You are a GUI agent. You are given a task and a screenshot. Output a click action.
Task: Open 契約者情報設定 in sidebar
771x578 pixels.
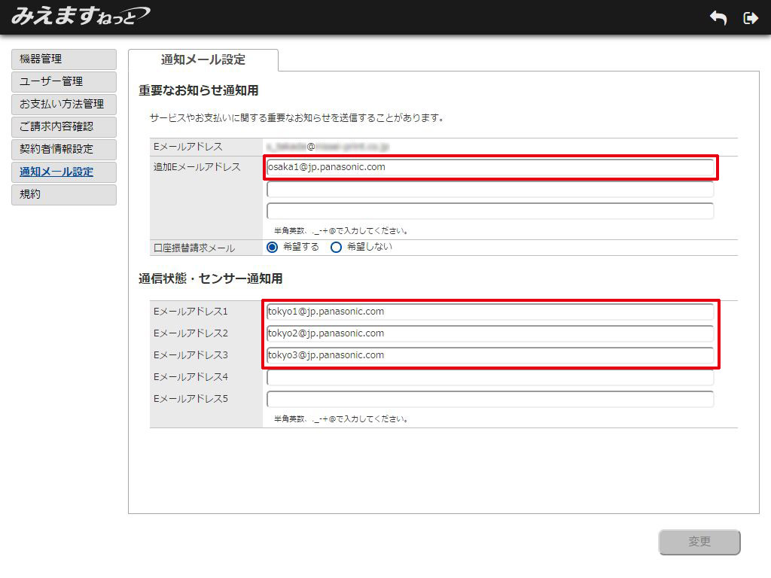64,149
